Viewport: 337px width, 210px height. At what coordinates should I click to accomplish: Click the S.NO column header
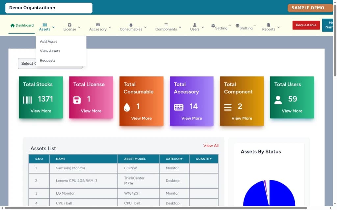pos(39,159)
